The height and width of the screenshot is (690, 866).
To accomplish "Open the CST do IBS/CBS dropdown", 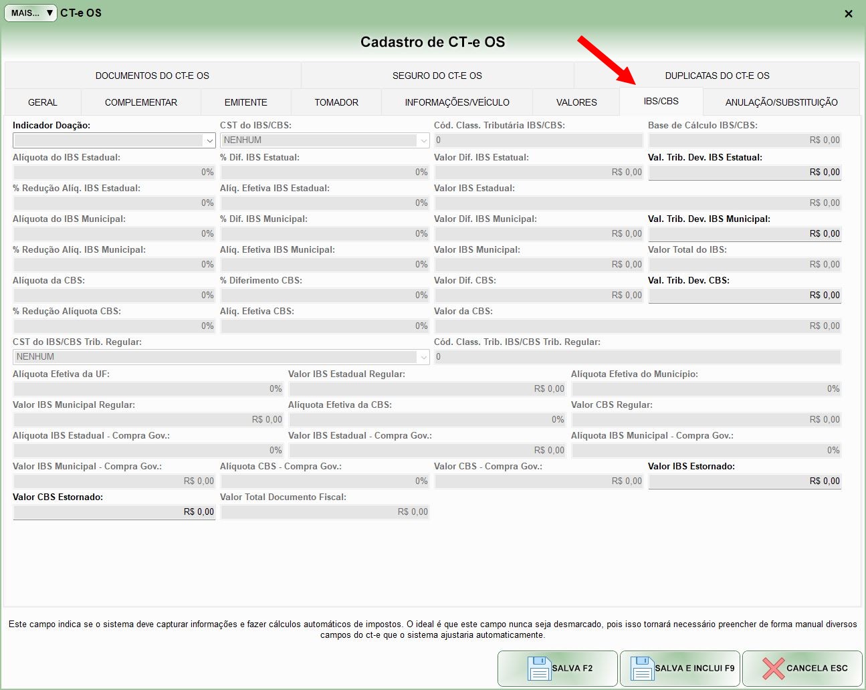I will pos(423,140).
